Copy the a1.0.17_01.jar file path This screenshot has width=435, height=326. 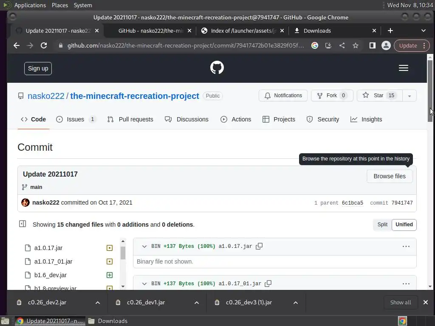click(268, 284)
